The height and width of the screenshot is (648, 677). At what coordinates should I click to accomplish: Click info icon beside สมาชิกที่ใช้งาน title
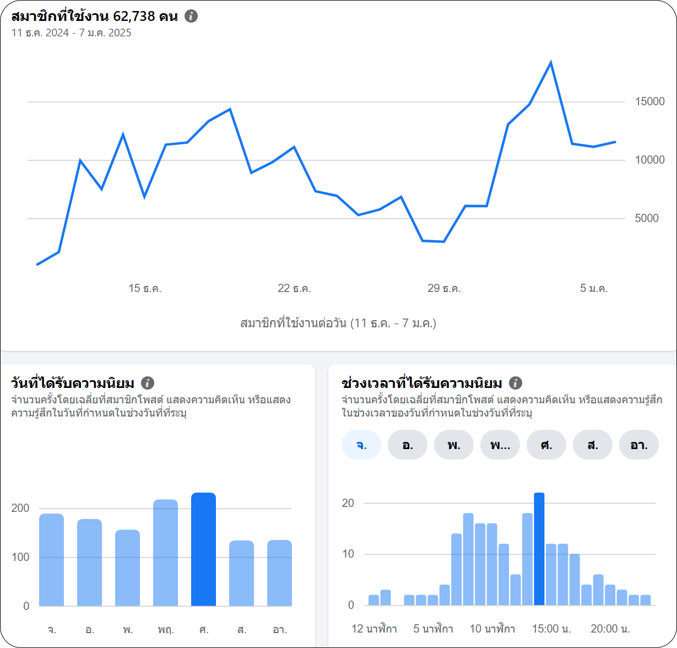191,16
